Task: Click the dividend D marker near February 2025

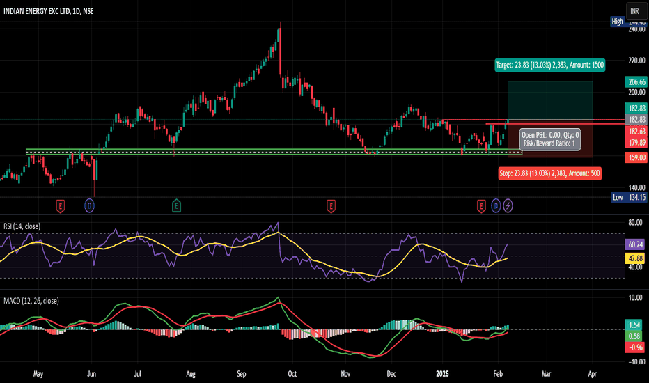Action: tap(495, 205)
